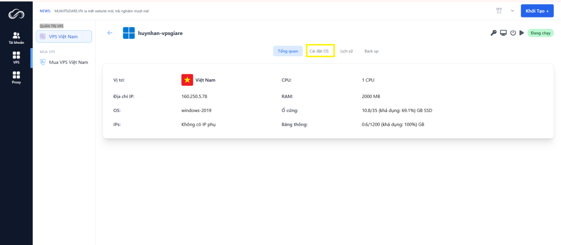Go back with the left arrow
The image size is (561, 245).
[110, 33]
